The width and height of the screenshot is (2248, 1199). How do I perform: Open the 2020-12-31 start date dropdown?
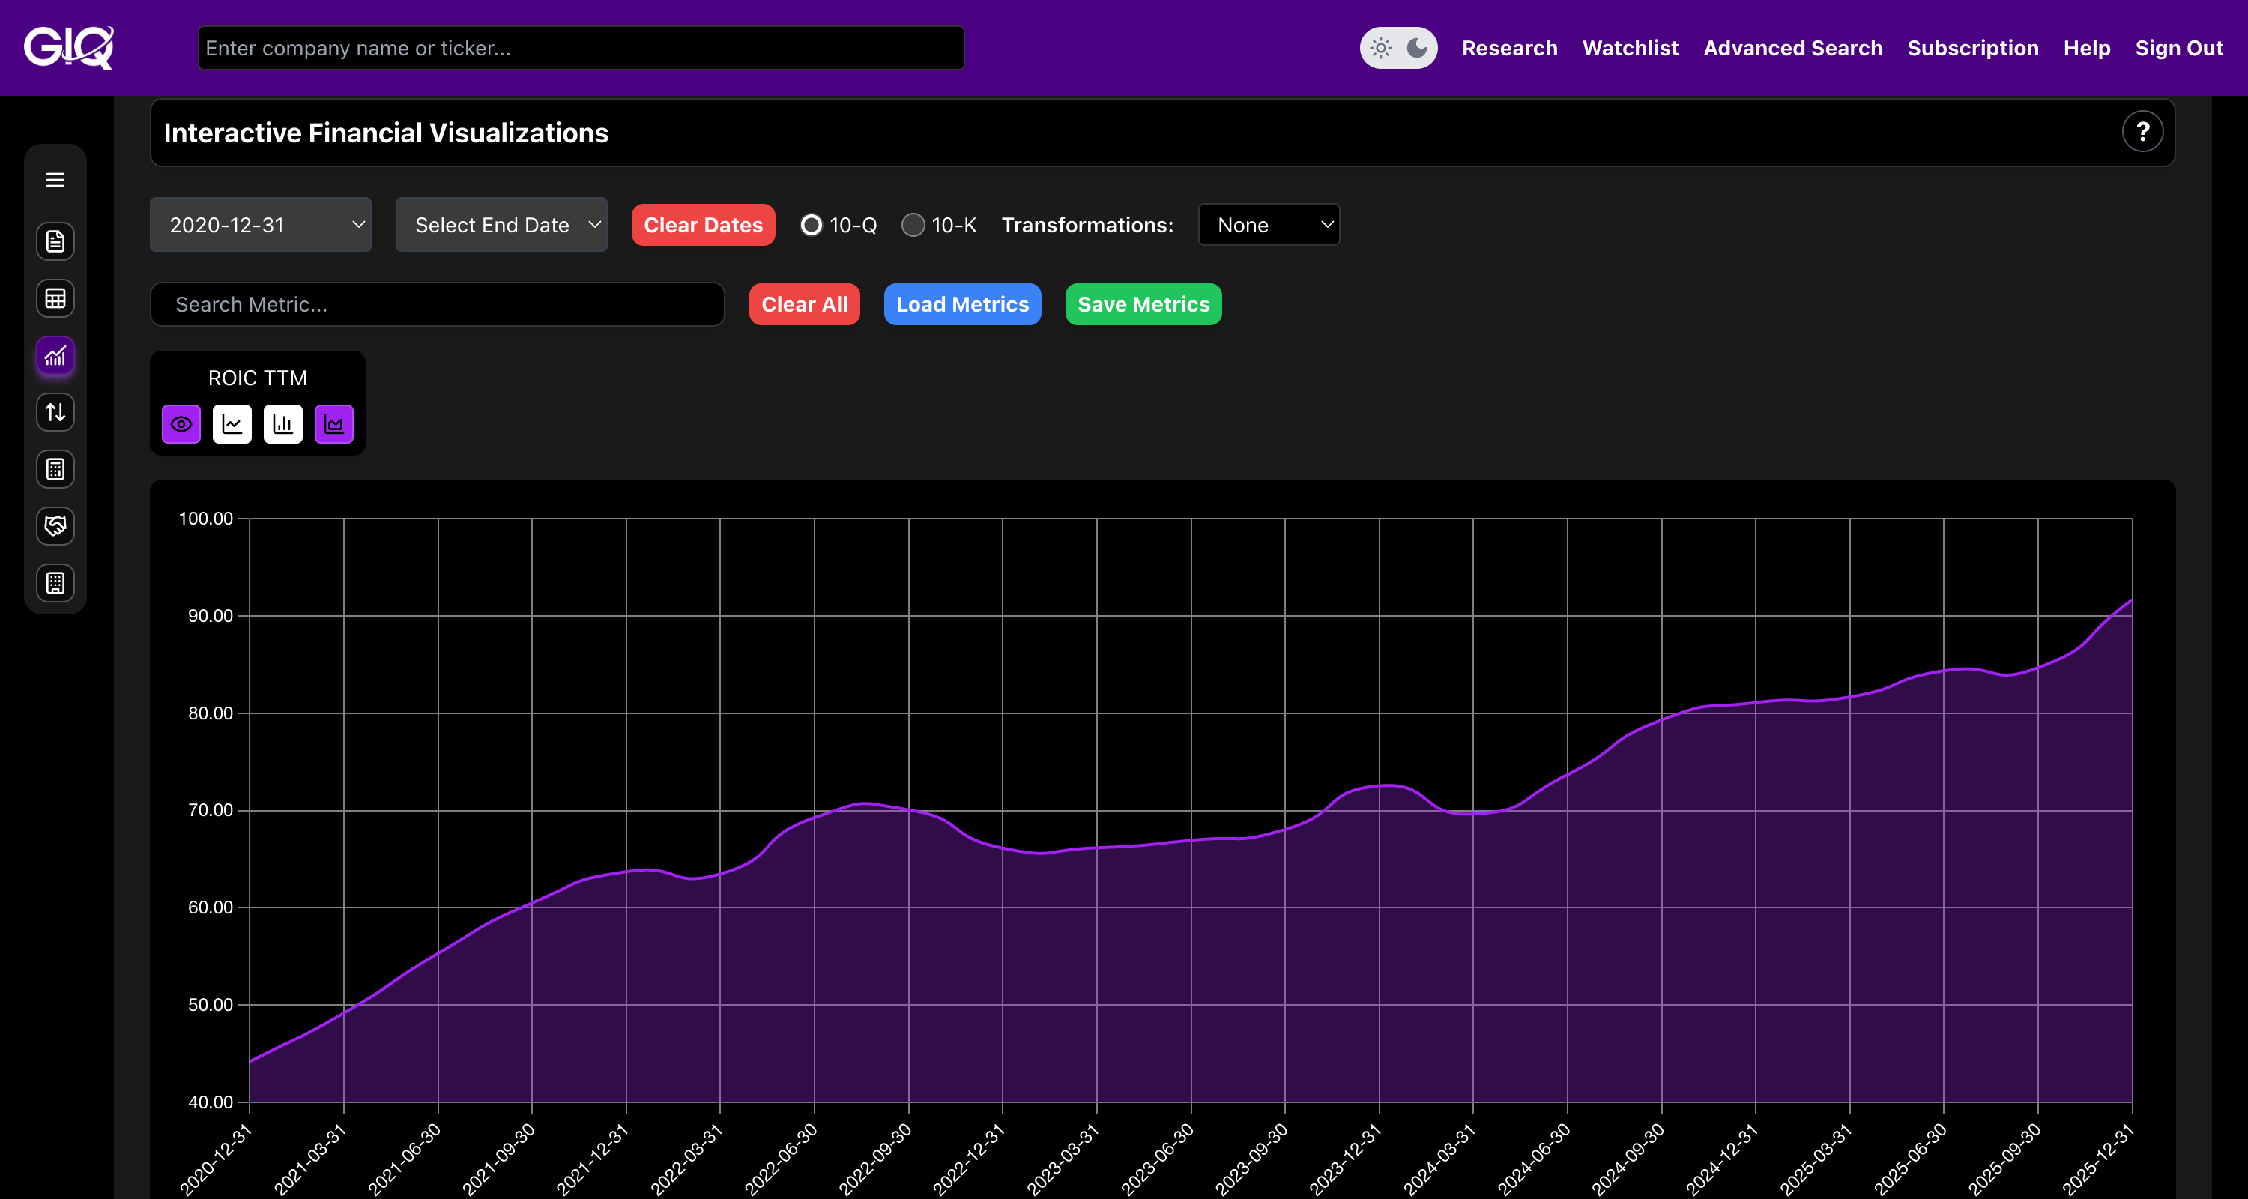tap(260, 225)
